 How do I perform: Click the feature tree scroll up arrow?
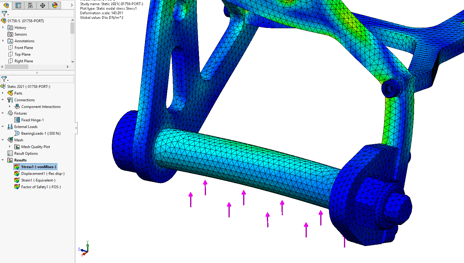[73, 20]
